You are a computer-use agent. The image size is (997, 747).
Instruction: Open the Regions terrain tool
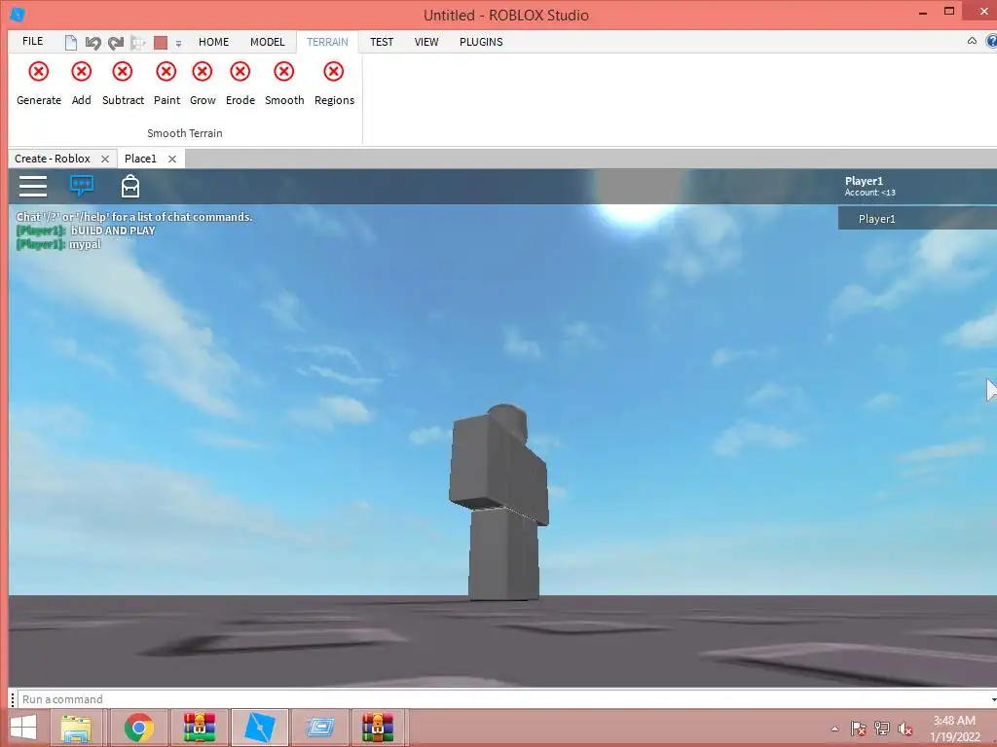click(x=334, y=84)
